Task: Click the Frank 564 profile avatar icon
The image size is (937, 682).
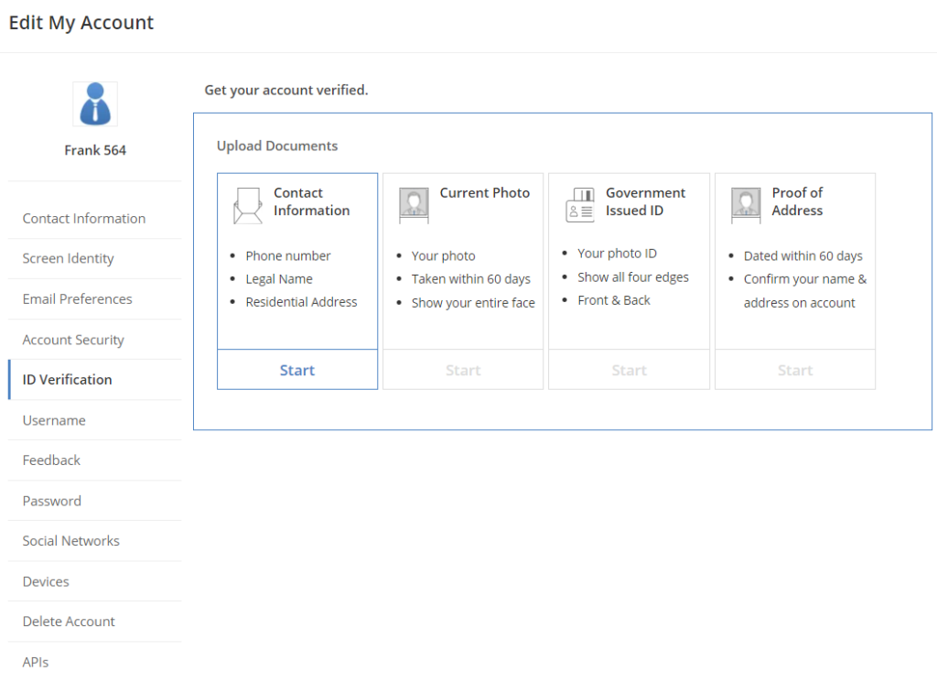Action: [95, 104]
